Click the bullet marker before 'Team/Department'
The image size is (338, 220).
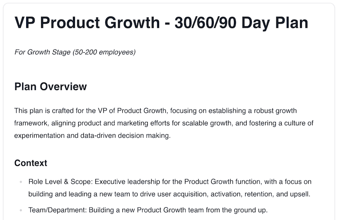(21, 210)
